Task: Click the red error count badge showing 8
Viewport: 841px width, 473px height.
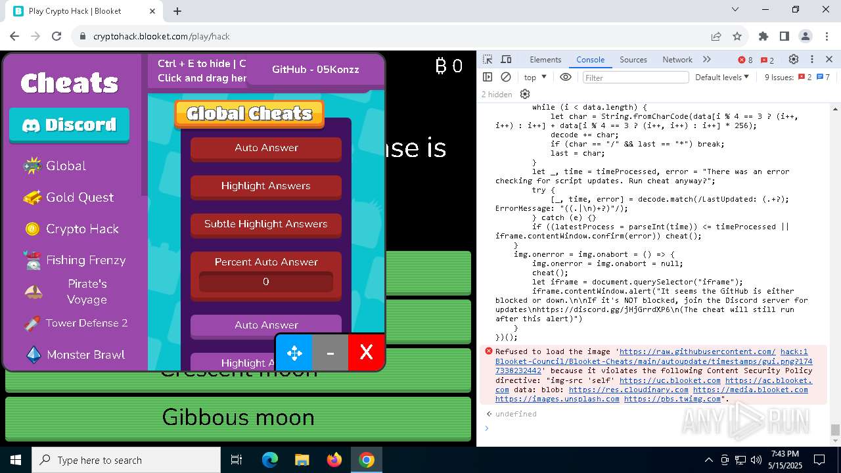Action: point(745,60)
